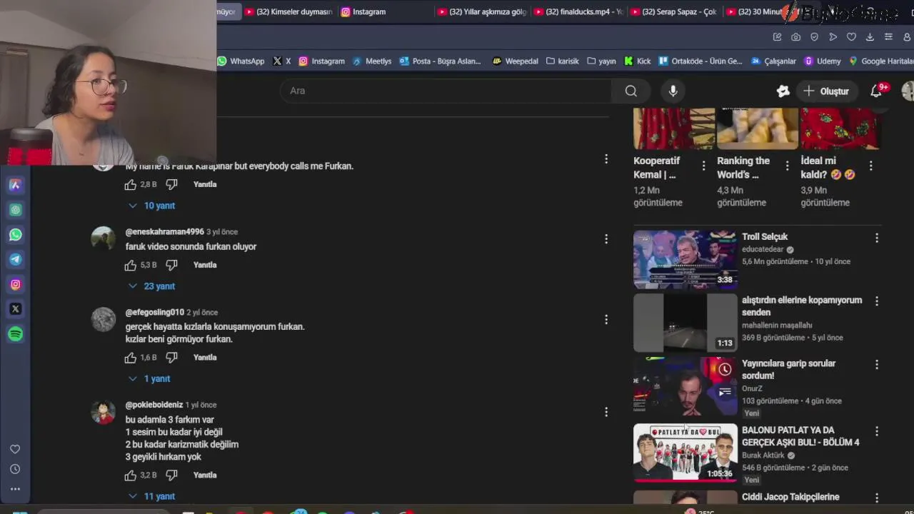Open options for Ranking the World's short

pos(787,166)
